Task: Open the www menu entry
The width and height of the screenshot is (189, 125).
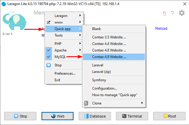Action: click(x=64, y=22)
